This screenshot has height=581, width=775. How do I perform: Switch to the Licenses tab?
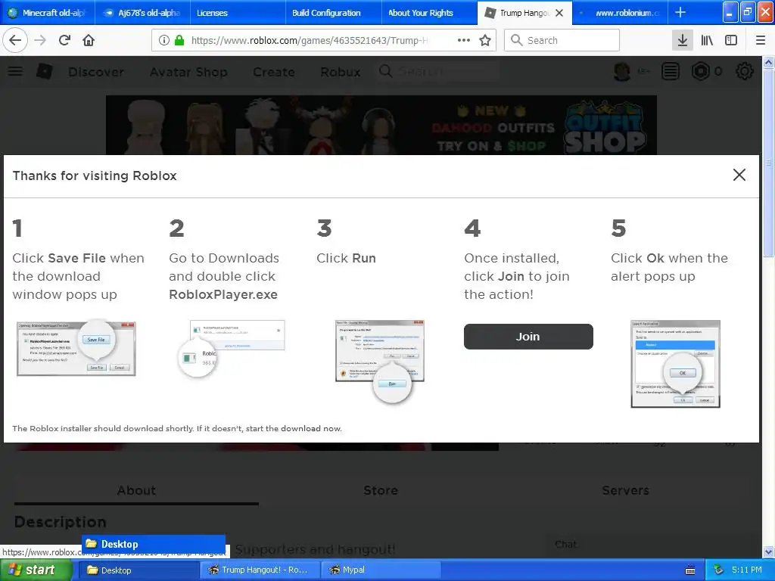click(238, 13)
